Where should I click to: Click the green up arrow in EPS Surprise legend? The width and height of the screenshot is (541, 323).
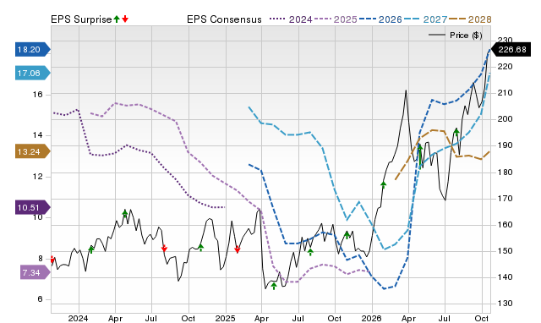[117, 19]
